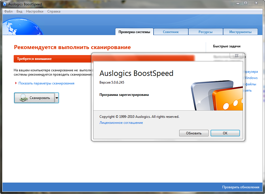Viewport: 265px width, 194px height.
Task: Open the Вид menu
Action: pyautogui.click(x=19, y=11)
